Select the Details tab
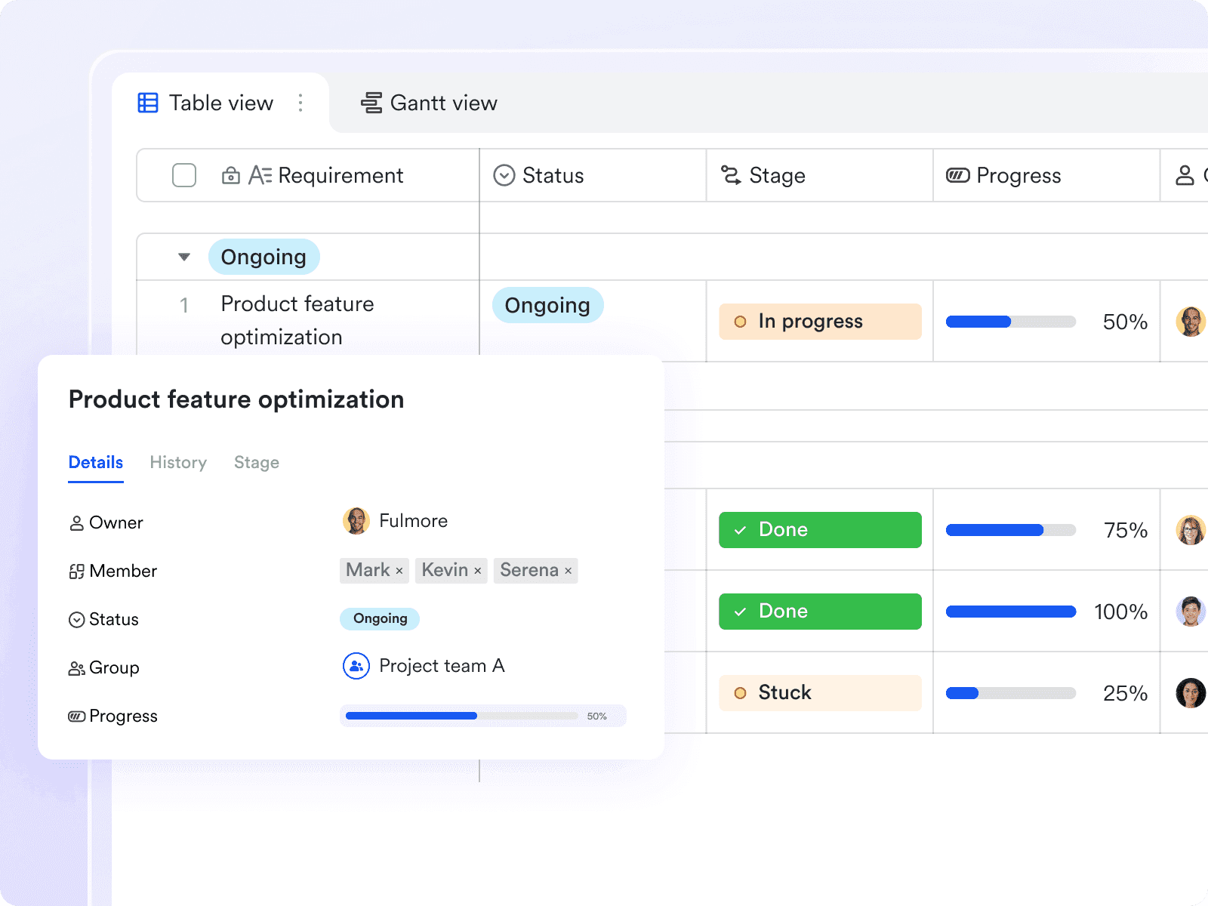 pos(95,462)
